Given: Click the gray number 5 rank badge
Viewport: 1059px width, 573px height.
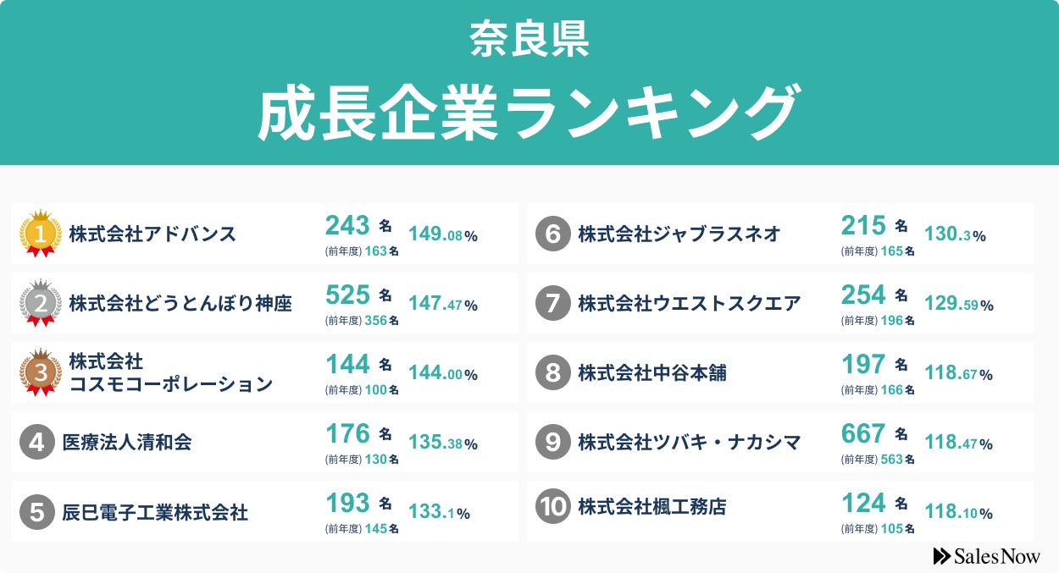Looking at the screenshot, I should tap(37, 511).
